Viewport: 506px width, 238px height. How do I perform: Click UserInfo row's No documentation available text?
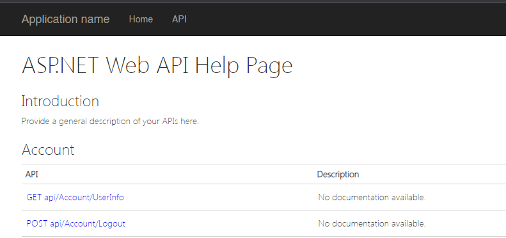(x=372, y=197)
